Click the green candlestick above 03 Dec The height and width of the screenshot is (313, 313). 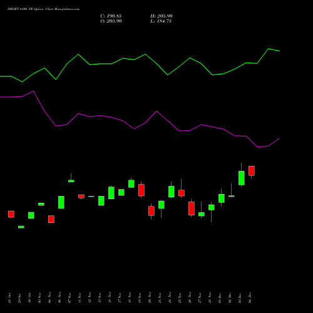(242, 178)
